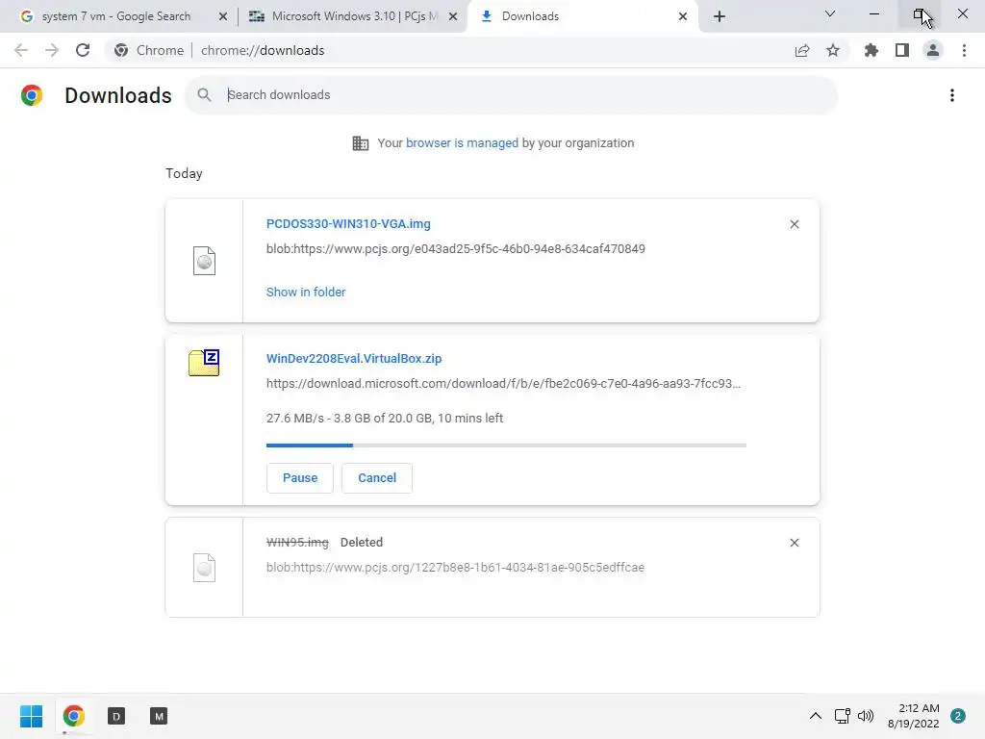This screenshot has width=985, height=739.
Task: Click the PCDOS330-WIN310-VGA.img file icon
Action: [x=204, y=261]
